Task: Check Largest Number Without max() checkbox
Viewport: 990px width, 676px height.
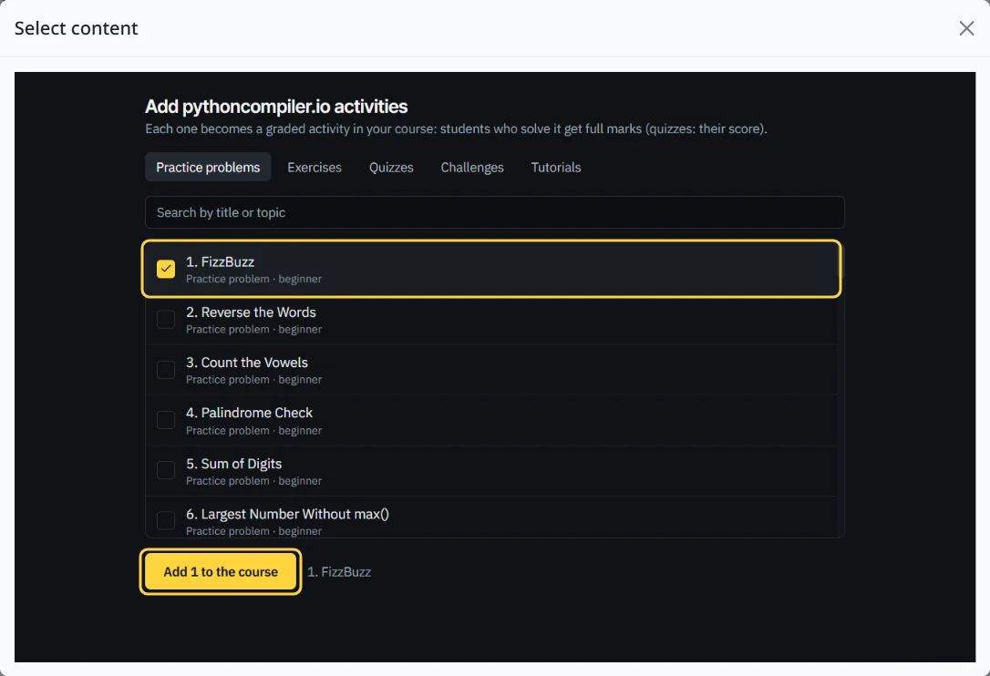Action: point(165,521)
